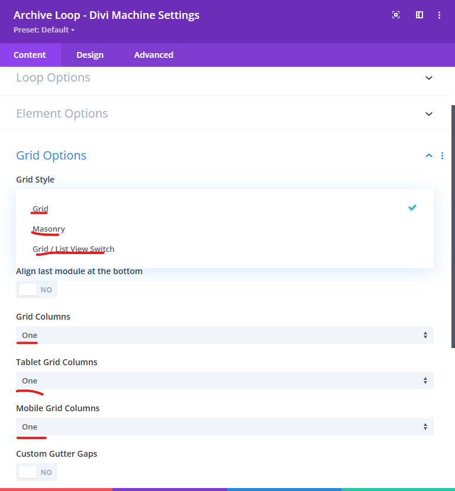
Task: Click the snap modal to sidebar icon
Action: tap(419, 15)
